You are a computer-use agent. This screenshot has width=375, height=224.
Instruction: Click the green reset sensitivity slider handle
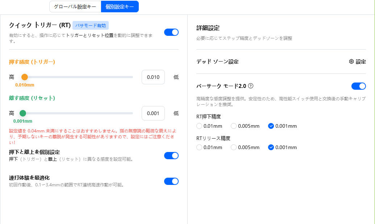pos(23,113)
